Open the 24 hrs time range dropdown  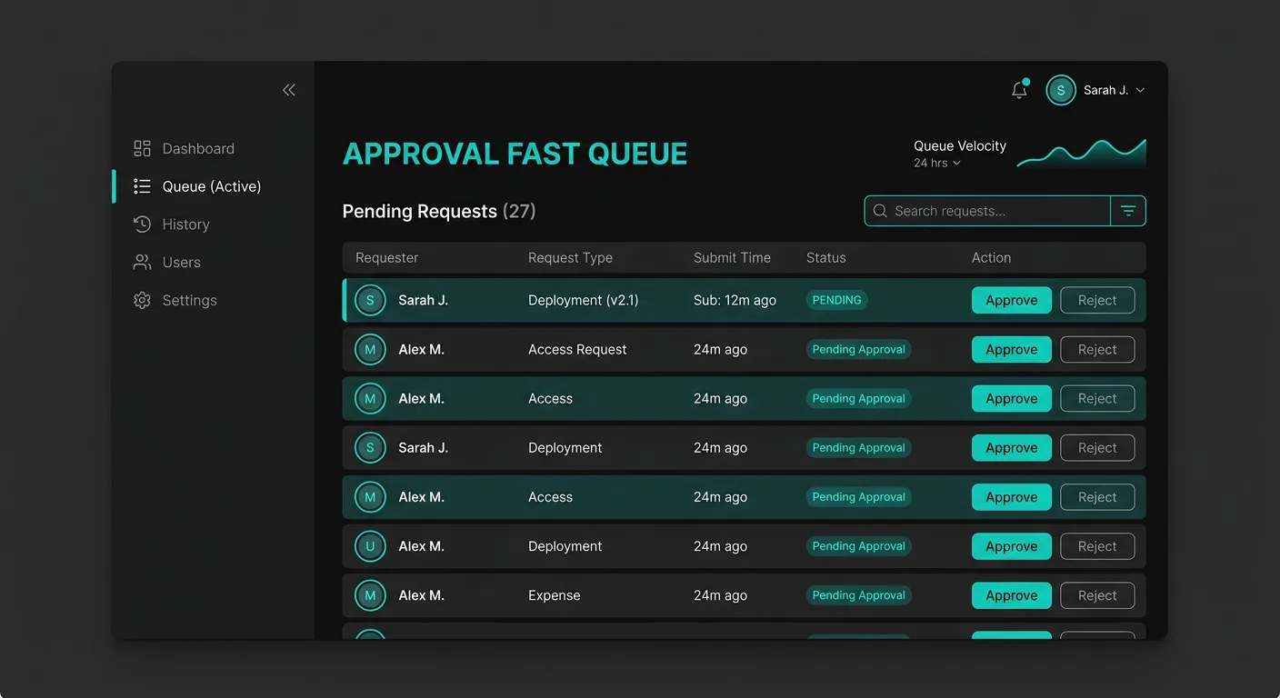tap(937, 163)
